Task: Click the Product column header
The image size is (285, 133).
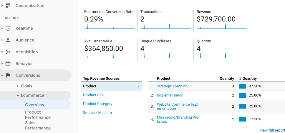Action: tap(164, 79)
